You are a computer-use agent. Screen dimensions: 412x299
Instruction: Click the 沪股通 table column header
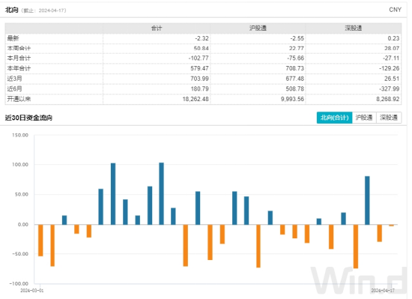(258, 28)
